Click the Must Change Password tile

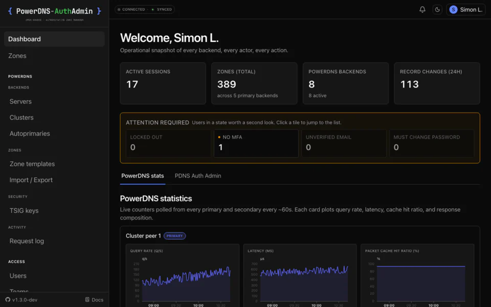click(x=432, y=143)
